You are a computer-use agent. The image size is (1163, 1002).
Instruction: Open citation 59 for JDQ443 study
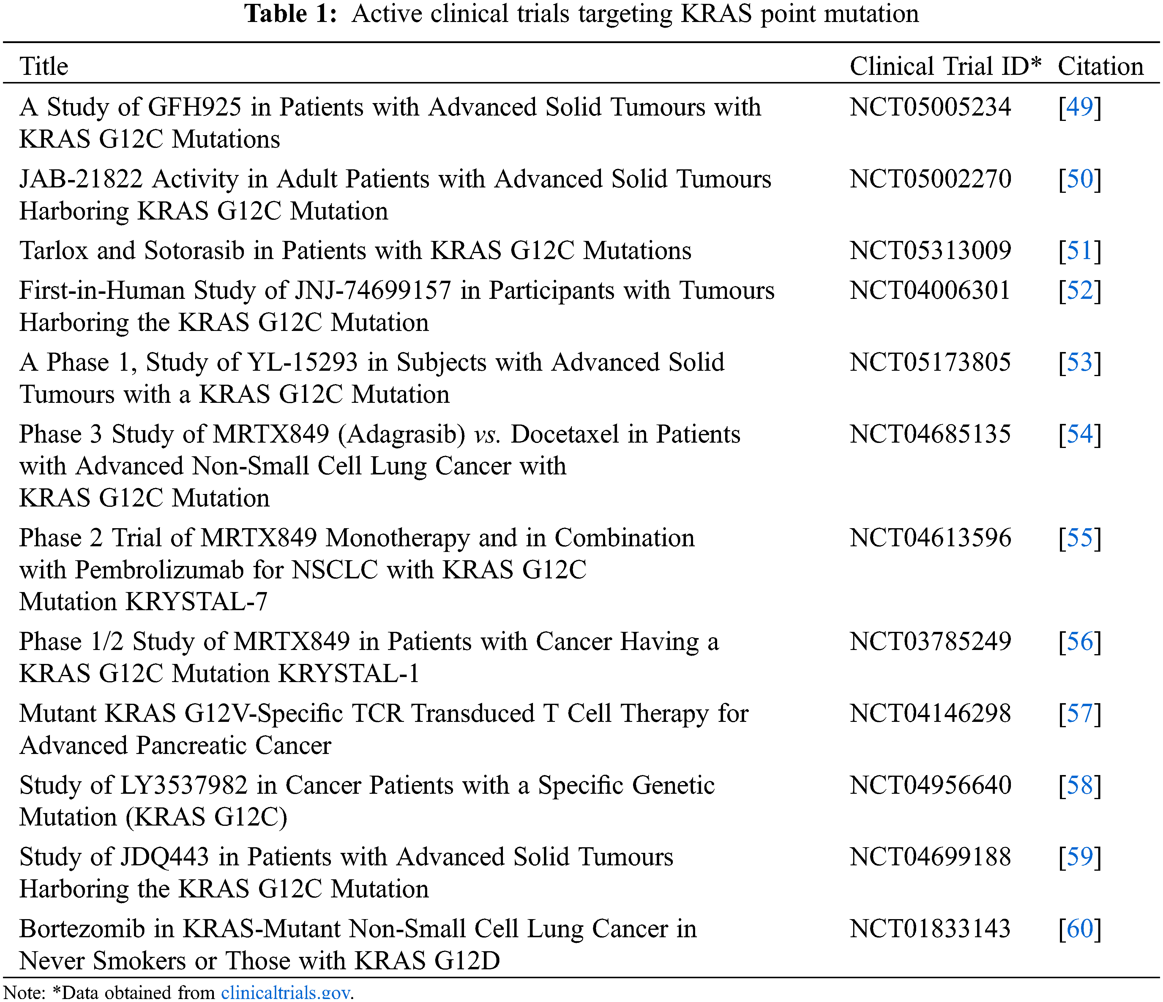(1079, 857)
